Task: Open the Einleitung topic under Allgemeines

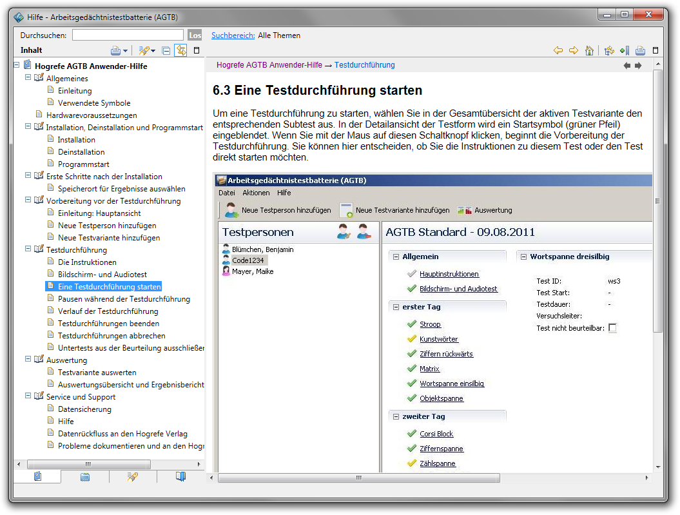Action: (75, 91)
